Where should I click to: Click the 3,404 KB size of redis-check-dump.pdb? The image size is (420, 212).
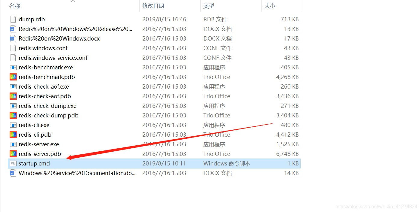tap(288, 116)
